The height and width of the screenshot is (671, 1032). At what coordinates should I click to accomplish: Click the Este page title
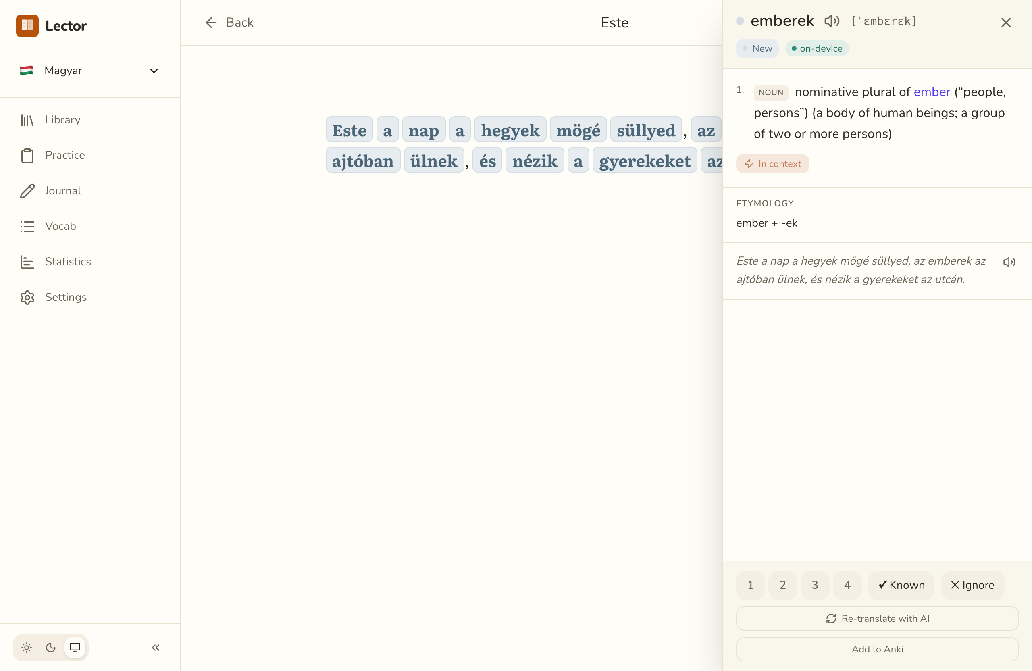coord(614,23)
